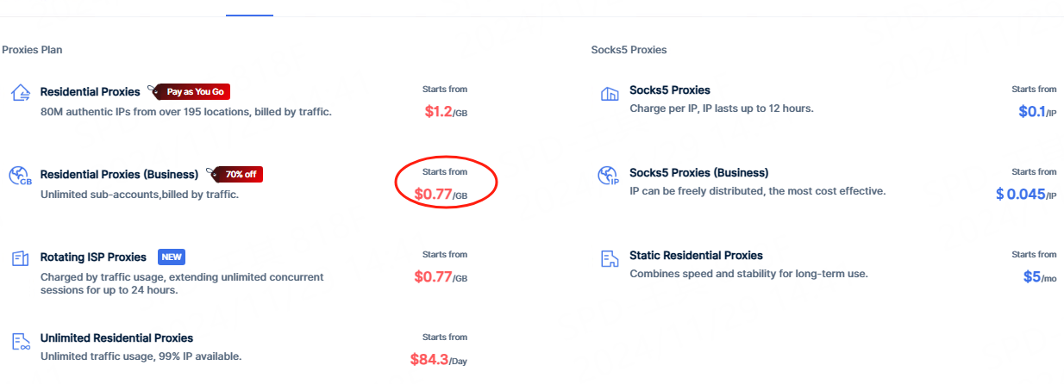The image size is (1064, 384).
Task: Click the Pay as You Go tag
Action: [x=195, y=91]
